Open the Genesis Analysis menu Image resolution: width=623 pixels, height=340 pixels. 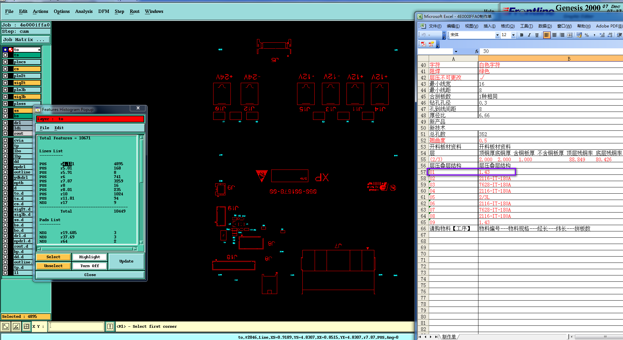coord(84,11)
